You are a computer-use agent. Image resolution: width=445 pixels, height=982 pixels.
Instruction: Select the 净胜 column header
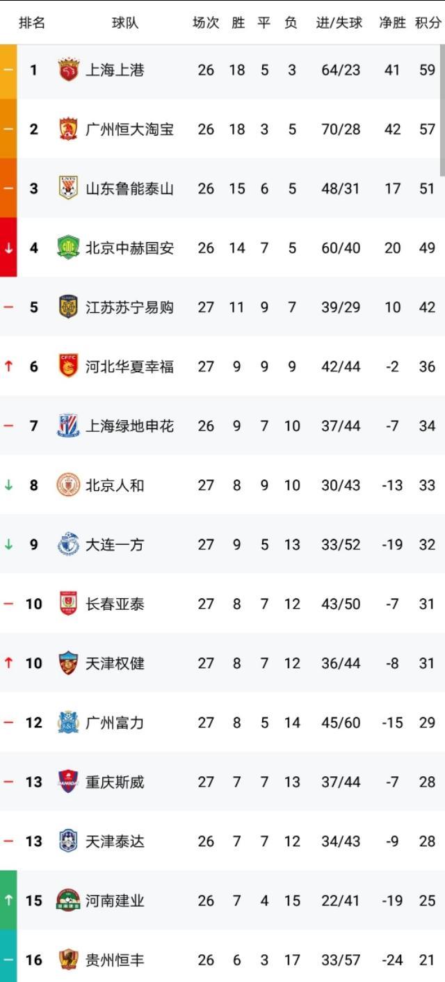pos(392,23)
